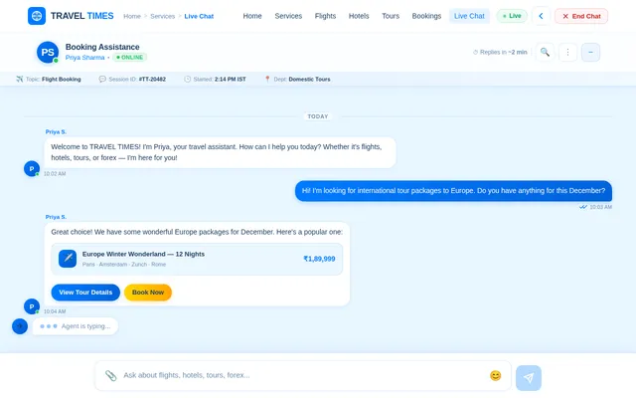Click the green Live status badge

coord(512,16)
